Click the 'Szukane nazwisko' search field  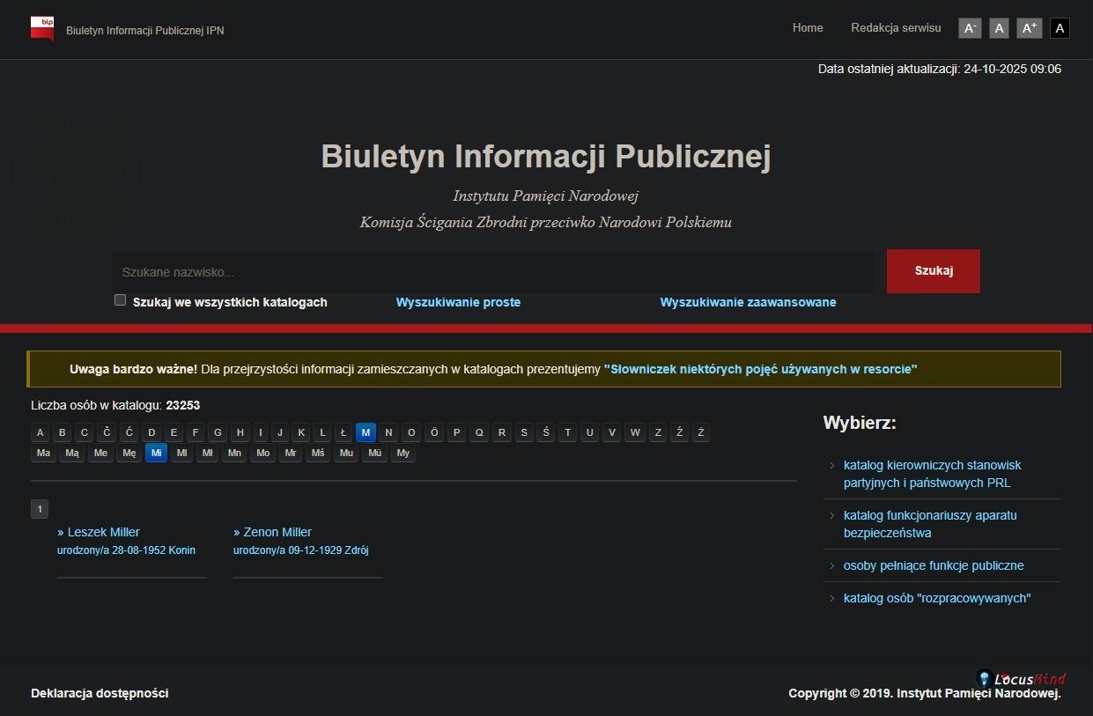tap(493, 272)
